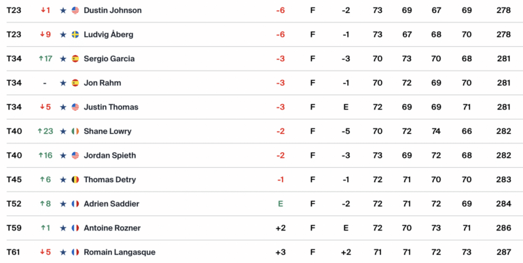Open Jon Rahm's player name link
This screenshot has height=263, width=523.
[103, 83]
